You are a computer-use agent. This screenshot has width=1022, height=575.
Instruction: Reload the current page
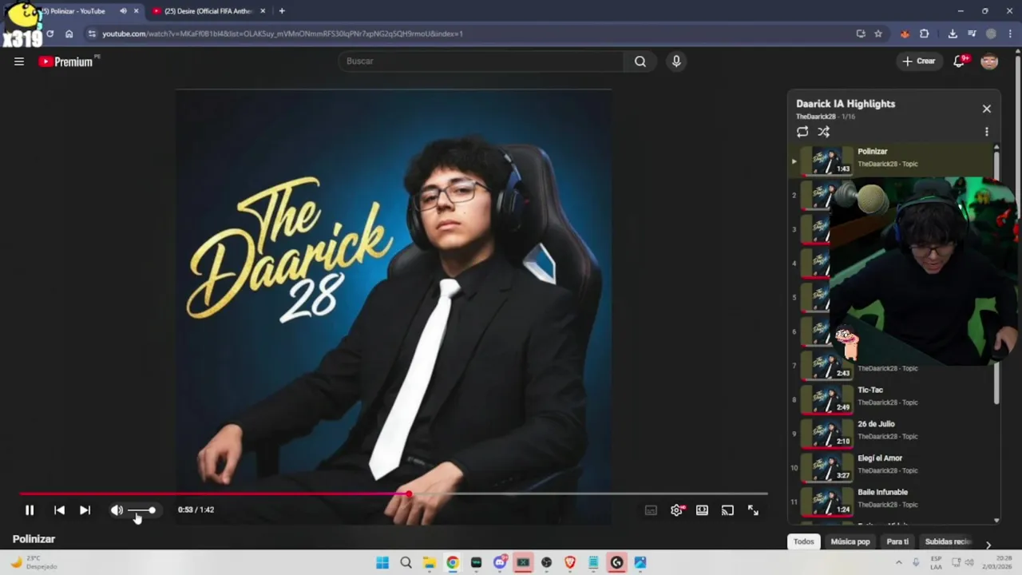[50, 34]
